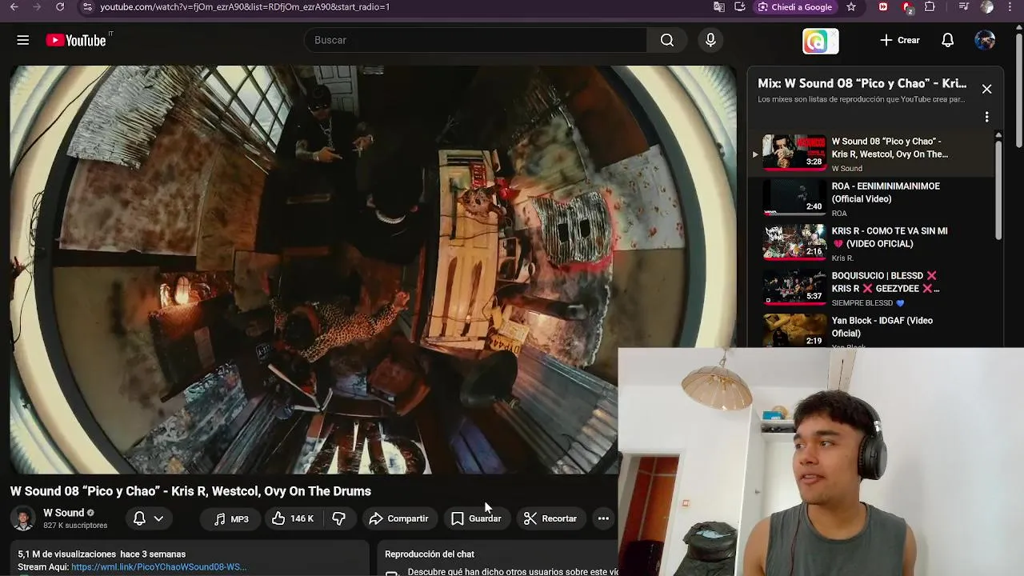Open the YouTube hamburger guide menu
The image size is (1024, 576).
point(23,40)
